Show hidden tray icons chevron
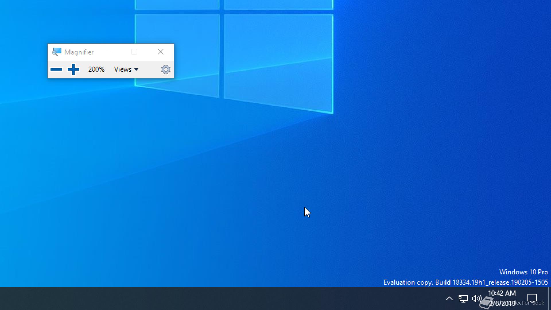 pos(449,299)
